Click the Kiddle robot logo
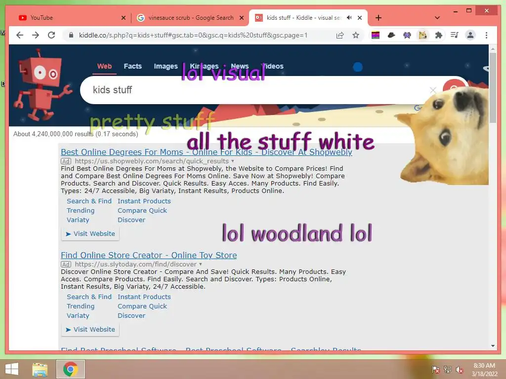The width and height of the screenshot is (506, 379). (x=42, y=85)
